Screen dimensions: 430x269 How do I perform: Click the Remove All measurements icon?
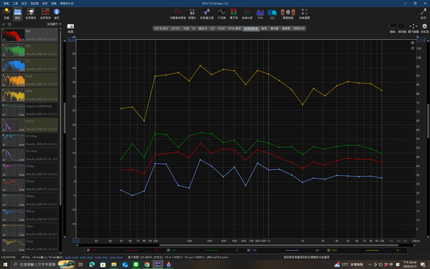45,13
